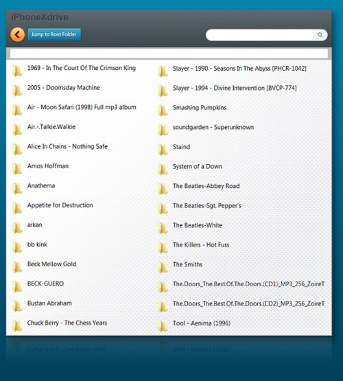Open folder icon for The Beatles-Abbey Road
The width and height of the screenshot is (343, 381).
tap(163, 189)
